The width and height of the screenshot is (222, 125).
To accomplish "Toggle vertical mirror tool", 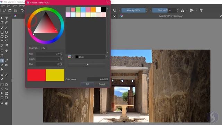I will point(192,10).
